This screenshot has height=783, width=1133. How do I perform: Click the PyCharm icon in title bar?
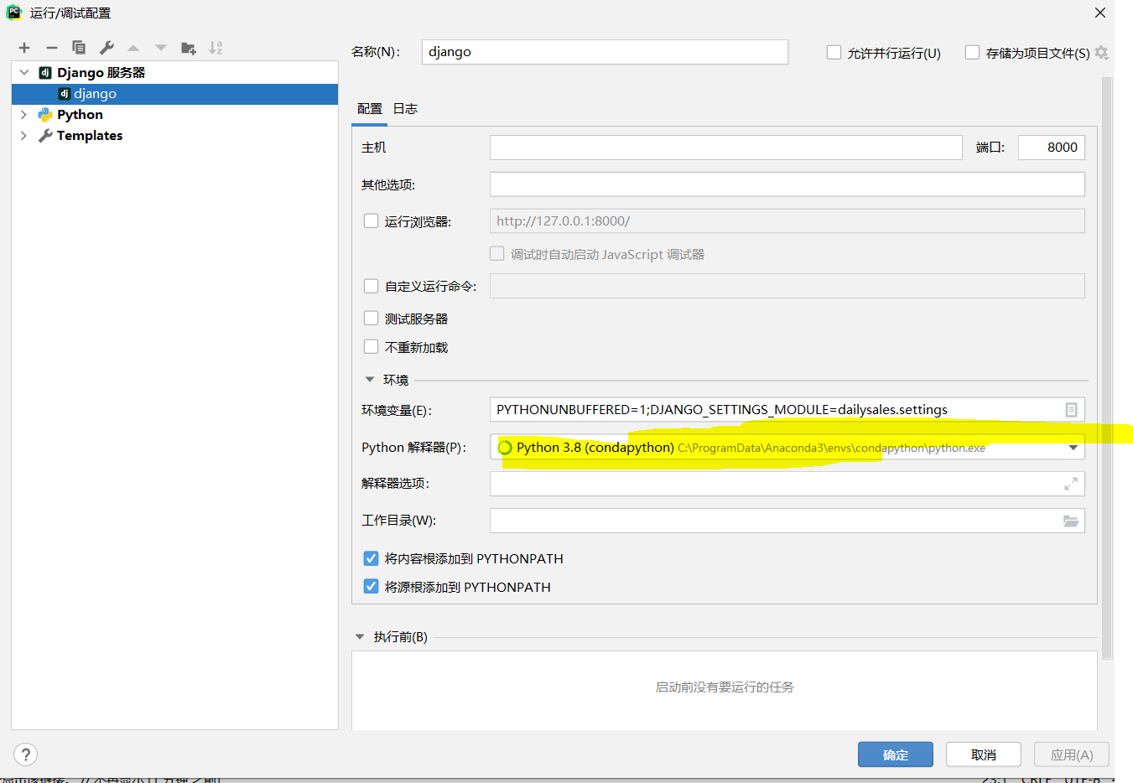tap(14, 13)
